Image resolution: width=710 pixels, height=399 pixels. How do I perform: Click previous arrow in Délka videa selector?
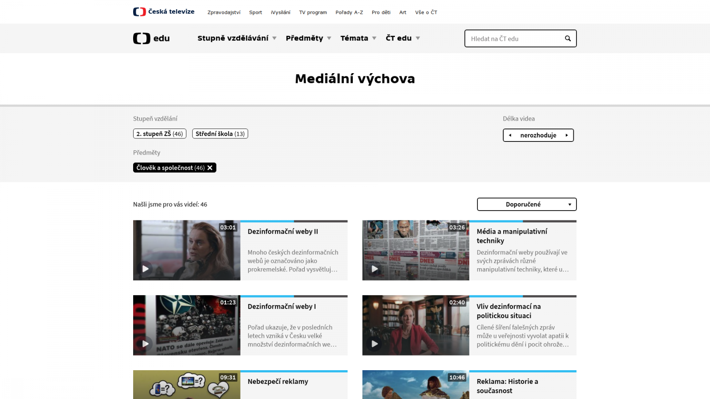[x=510, y=135]
